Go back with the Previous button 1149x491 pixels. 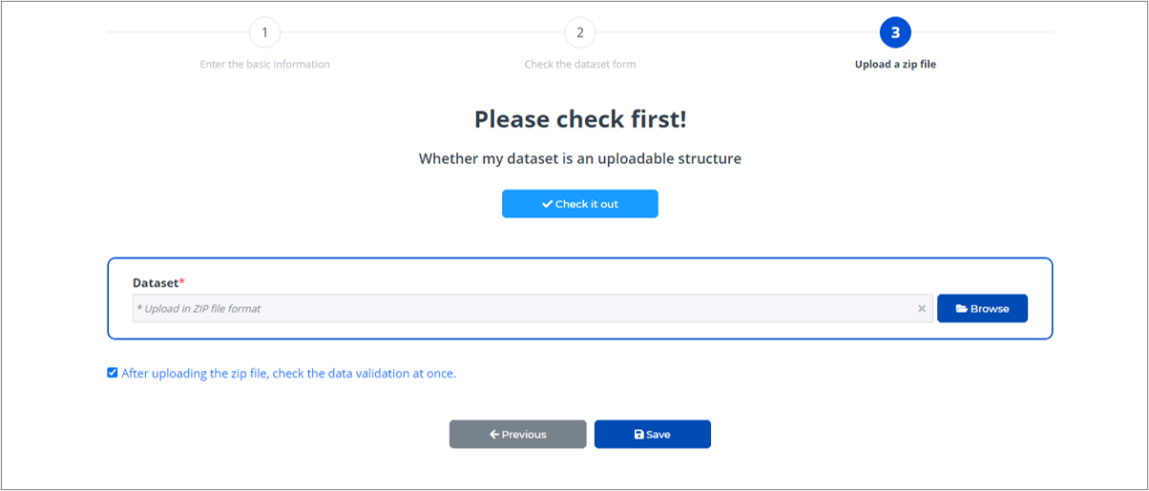(518, 434)
